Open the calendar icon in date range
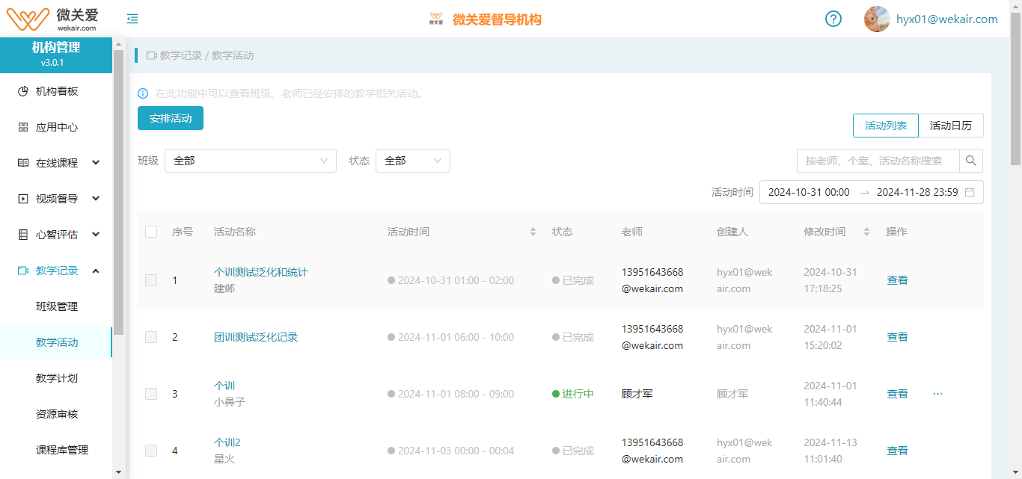The width and height of the screenshot is (1022, 479). click(x=970, y=192)
